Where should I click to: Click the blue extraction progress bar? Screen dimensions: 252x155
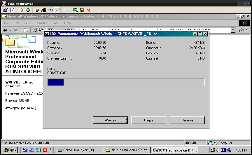[126, 82]
